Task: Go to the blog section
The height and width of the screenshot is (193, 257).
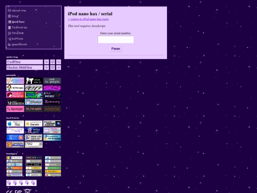Action: (x=13, y=16)
